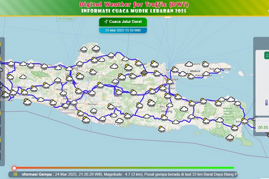Select the cloud icon over the Klaten label

pos(74,103)
